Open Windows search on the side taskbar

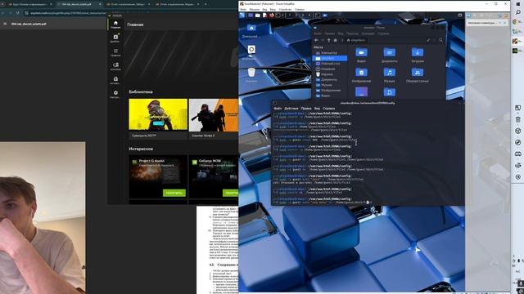(518, 13)
